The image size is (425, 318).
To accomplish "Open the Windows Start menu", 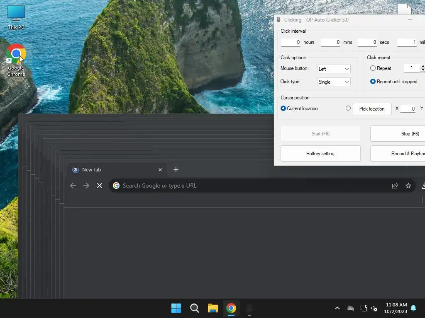I will coord(176,308).
